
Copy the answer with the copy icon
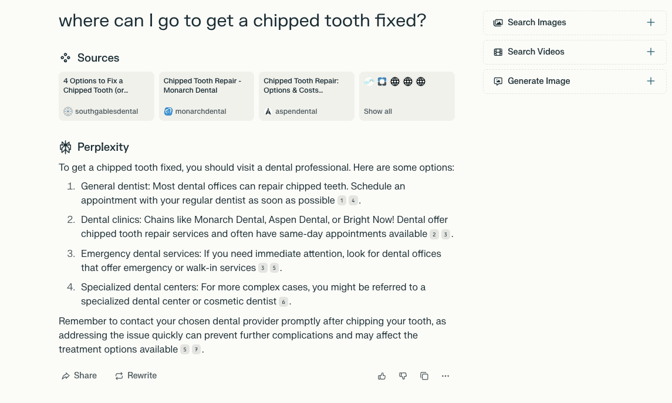(x=424, y=376)
